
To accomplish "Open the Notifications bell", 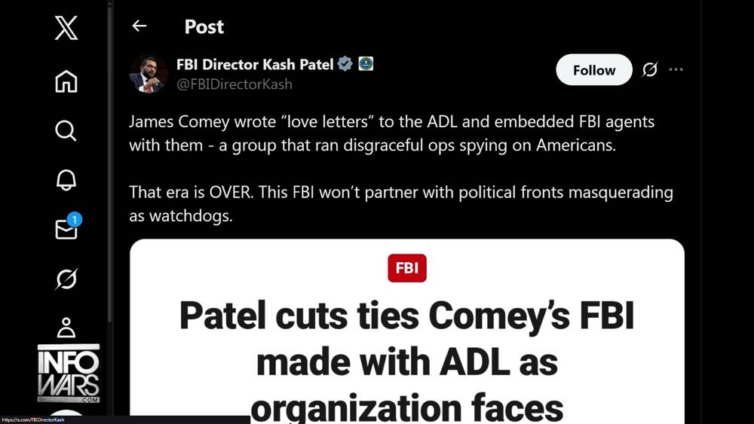I will pos(66,181).
